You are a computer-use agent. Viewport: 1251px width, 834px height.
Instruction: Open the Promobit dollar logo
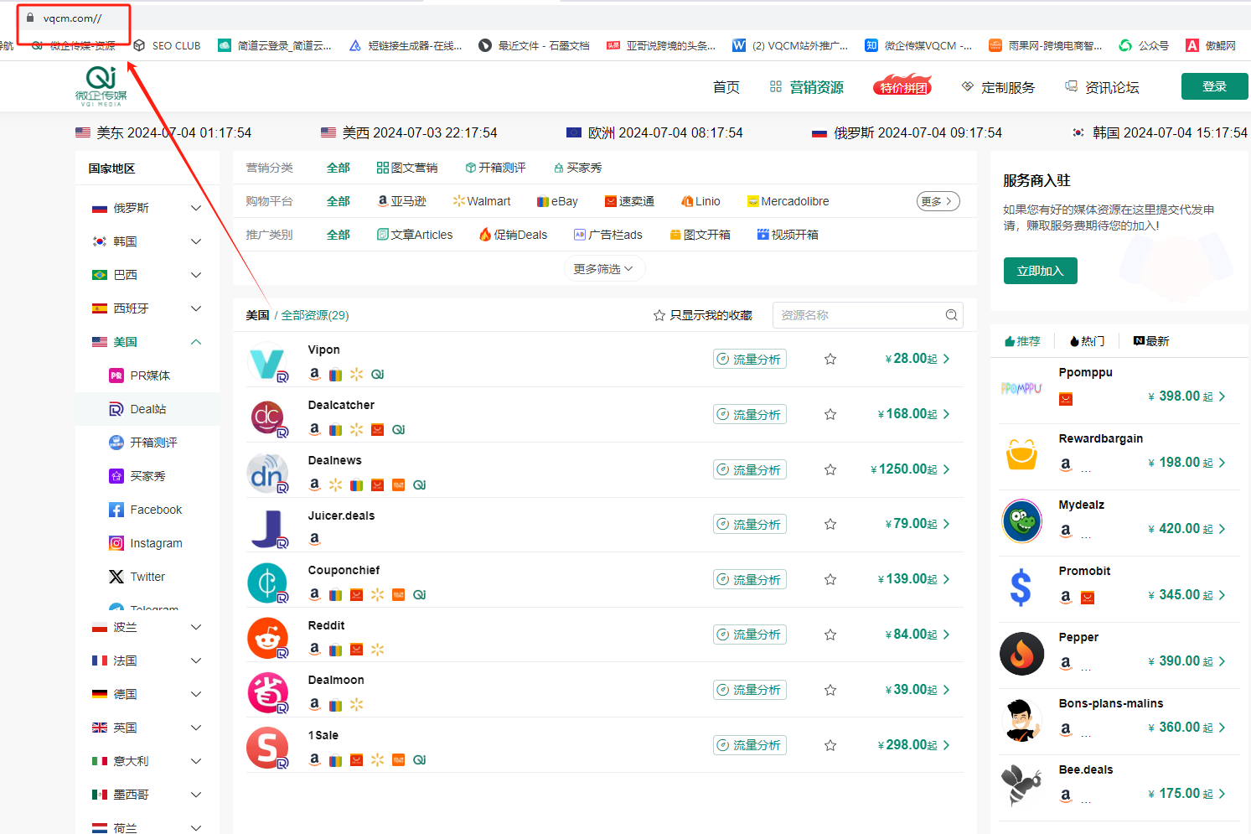1021,587
